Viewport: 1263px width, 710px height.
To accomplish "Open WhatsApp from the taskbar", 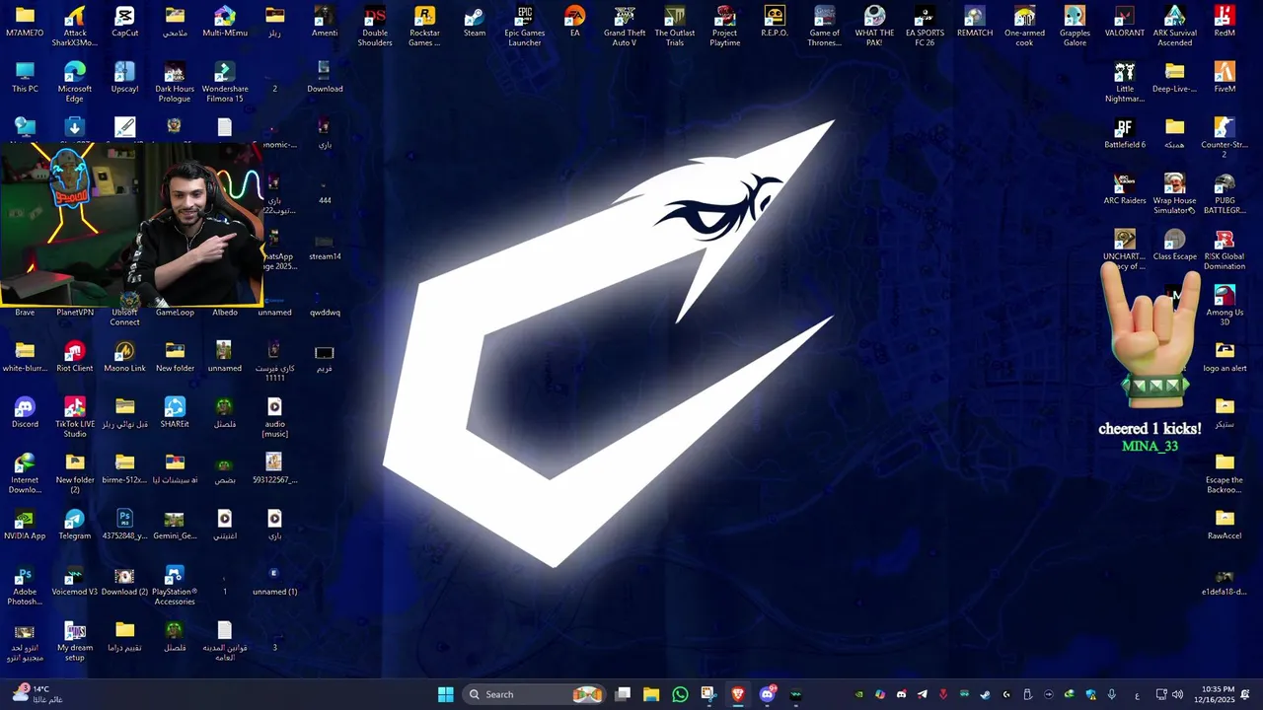I will pos(680,694).
